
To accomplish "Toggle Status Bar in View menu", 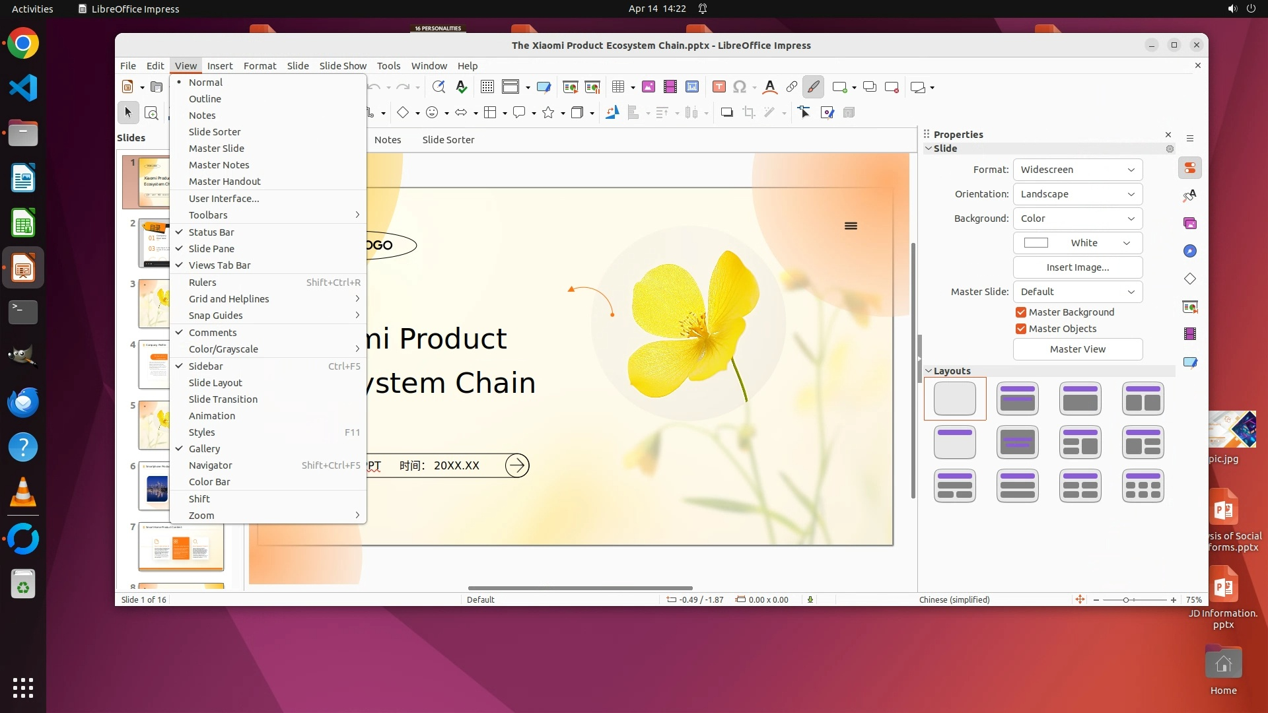I will (x=211, y=232).
